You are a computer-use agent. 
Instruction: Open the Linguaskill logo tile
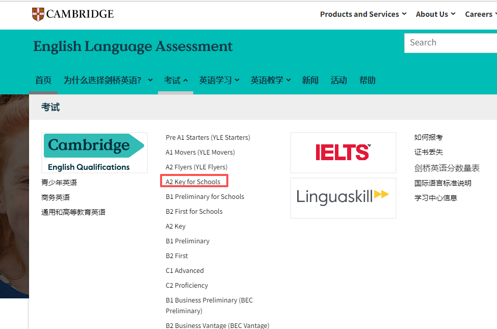pos(343,198)
